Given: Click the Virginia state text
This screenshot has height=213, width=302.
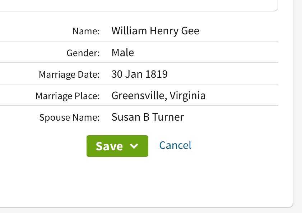Looking at the screenshot, I should click(x=188, y=96).
